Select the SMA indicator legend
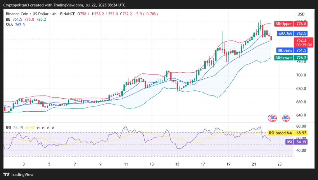Viewport: 318px width, 180px height. [x=10, y=24]
